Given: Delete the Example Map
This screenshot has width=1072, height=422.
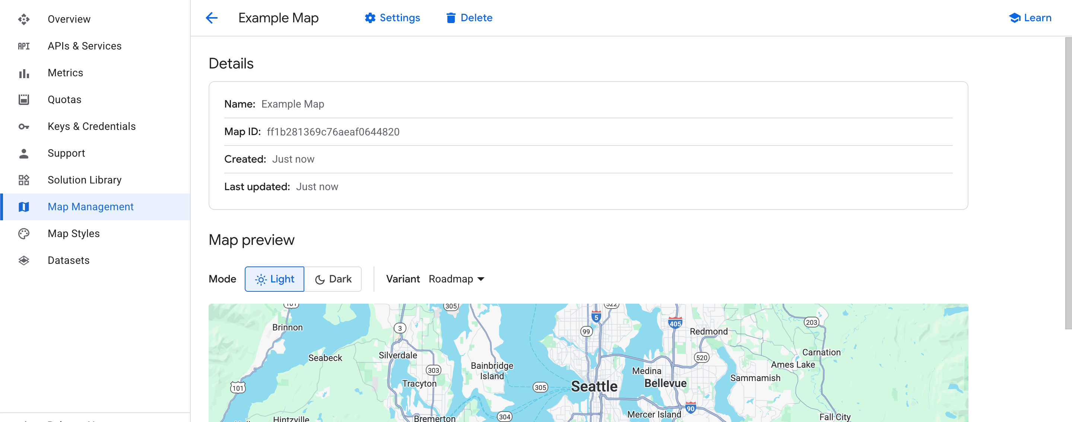Looking at the screenshot, I should pyautogui.click(x=469, y=18).
